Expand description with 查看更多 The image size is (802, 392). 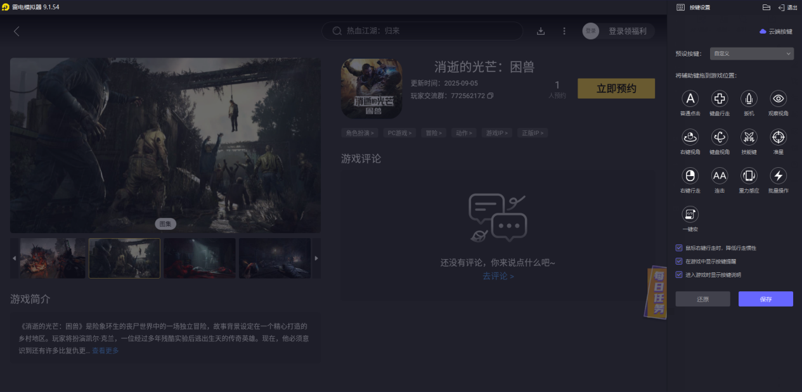105,350
